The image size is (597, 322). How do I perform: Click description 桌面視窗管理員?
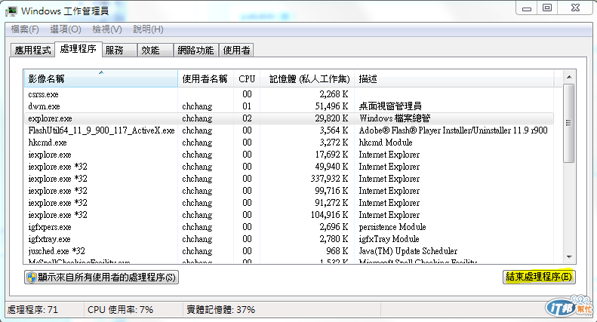coord(390,106)
